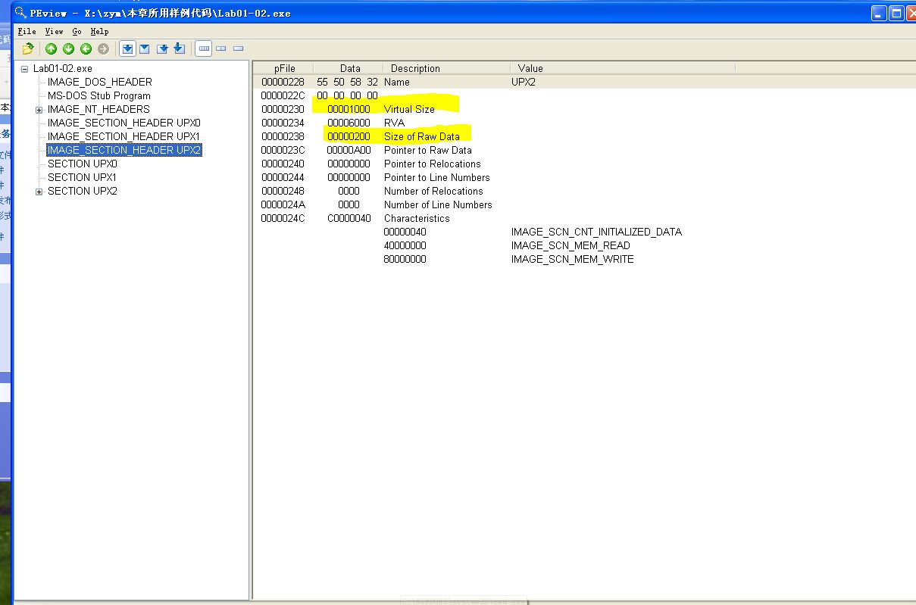Screen dimensions: 916x605
Task: Click the C0000040 data value
Action: [349, 218]
